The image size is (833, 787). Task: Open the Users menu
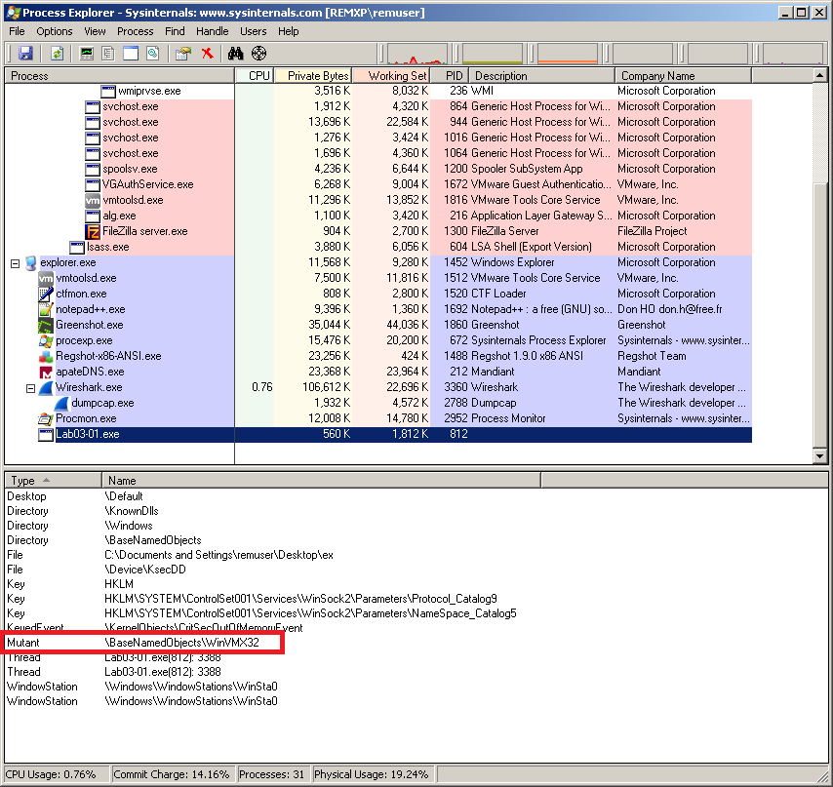pos(253,31)
